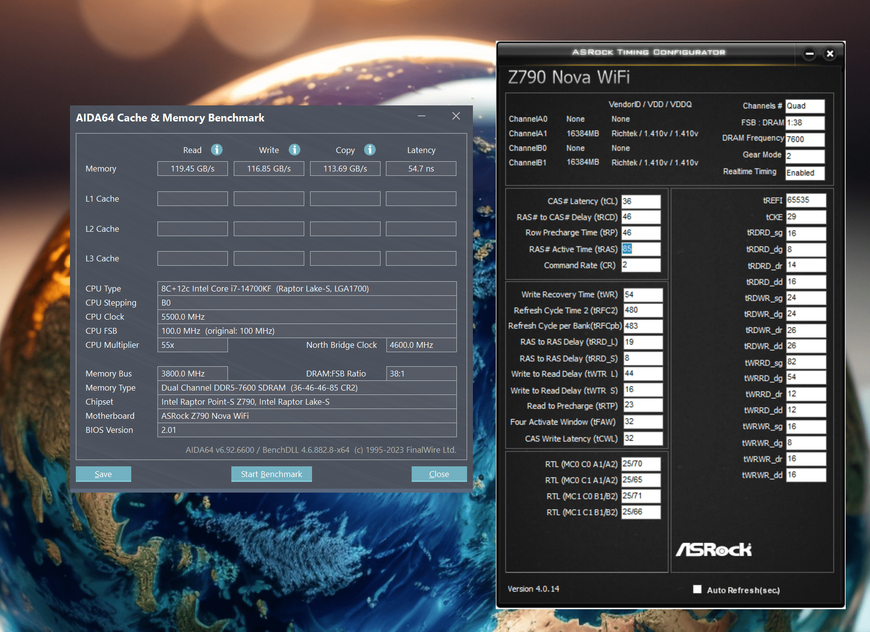Click the Gear Mode field
This screenshot has width=870, height=632.
tap(805, 156)
